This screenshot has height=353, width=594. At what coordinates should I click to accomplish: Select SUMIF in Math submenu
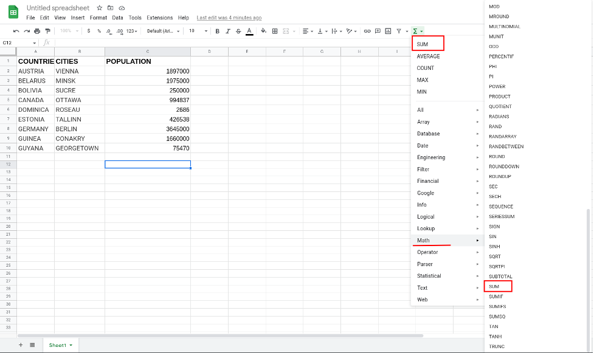point(496,296)
